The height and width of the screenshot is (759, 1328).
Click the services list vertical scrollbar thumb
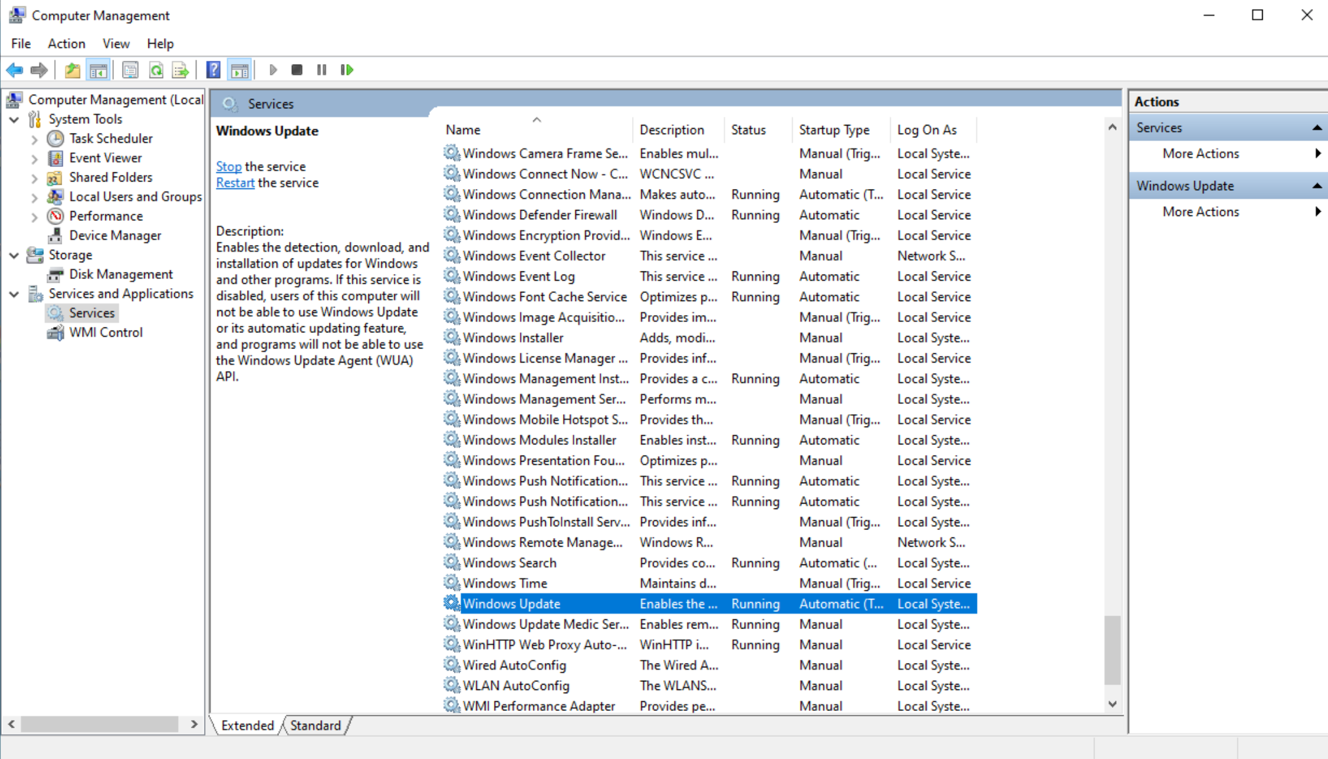pos(1112,650)
